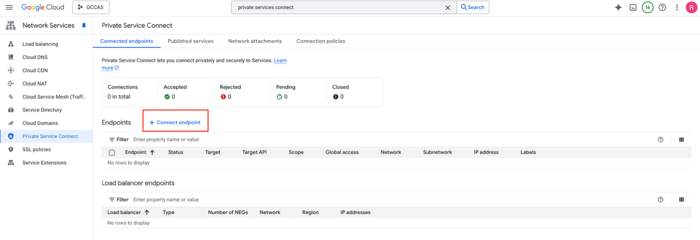Open column display options for Endpoints table
Viewport: 700px width, 240px height.
[681, 140]
